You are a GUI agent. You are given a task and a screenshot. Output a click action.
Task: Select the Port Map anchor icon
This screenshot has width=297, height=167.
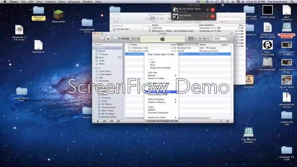click(249, 82)
